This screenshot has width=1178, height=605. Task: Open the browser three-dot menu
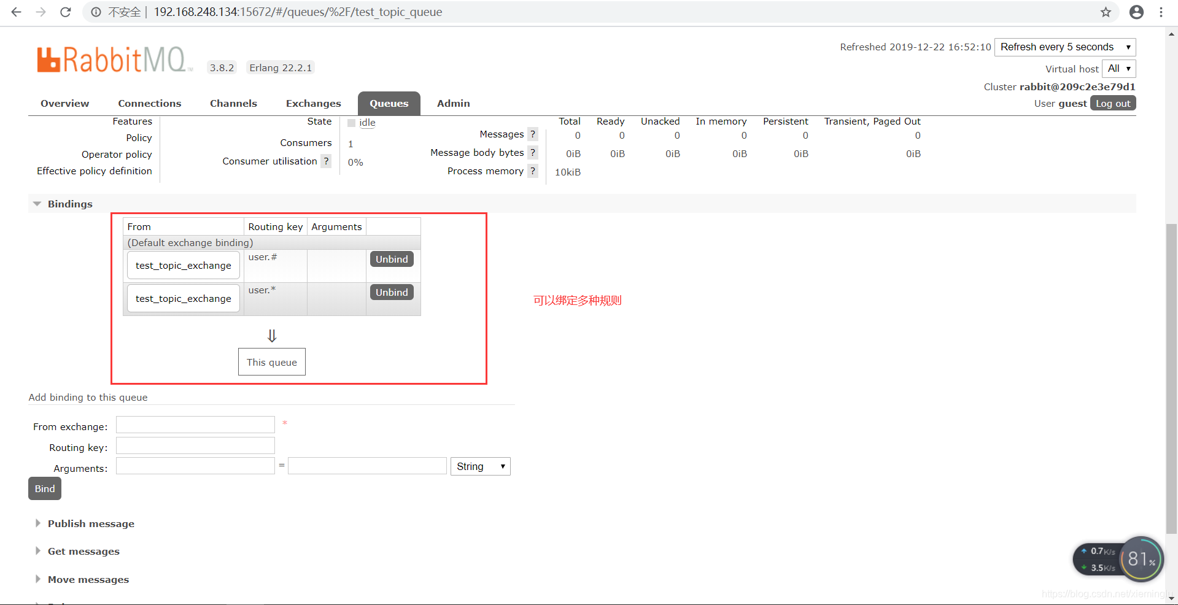[1161, 12]
